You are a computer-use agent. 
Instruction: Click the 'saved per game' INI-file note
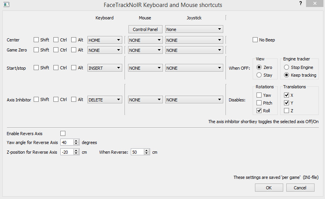(276, 177)
